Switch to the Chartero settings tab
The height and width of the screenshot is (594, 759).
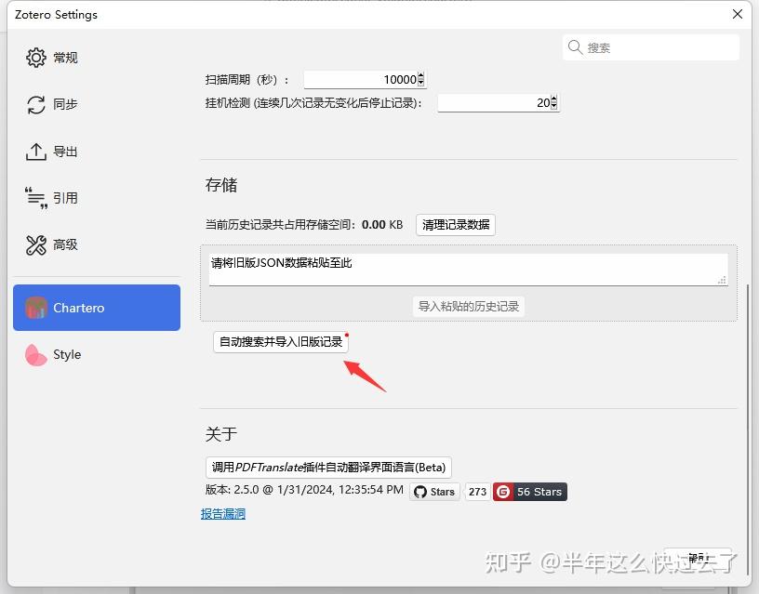(x=96, y=307)
